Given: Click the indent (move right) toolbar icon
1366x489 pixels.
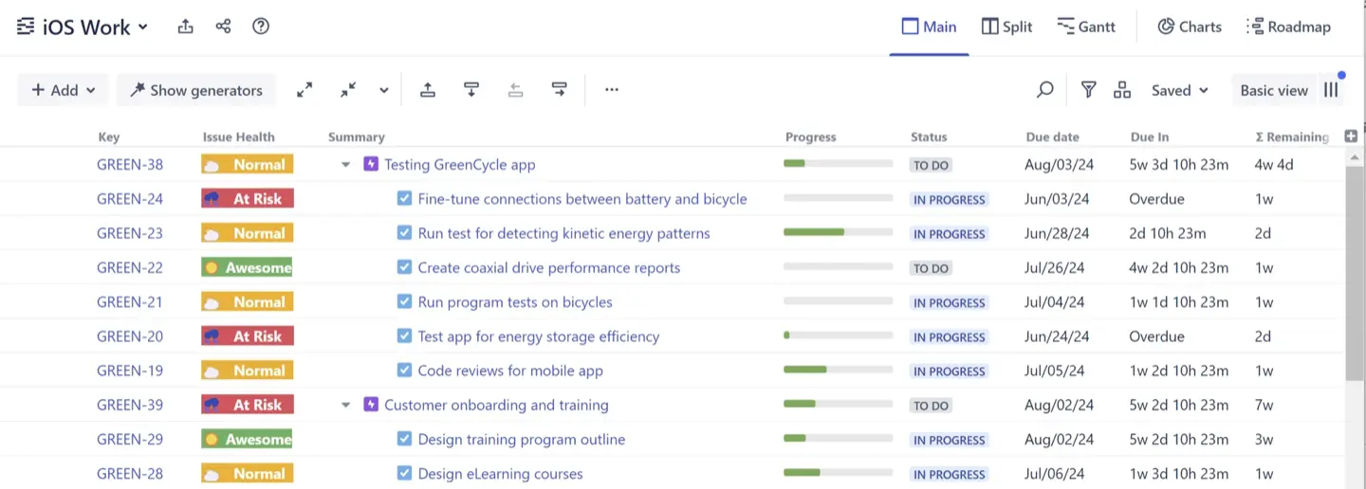Looking at the screenshot, I should tap(560, 90).
